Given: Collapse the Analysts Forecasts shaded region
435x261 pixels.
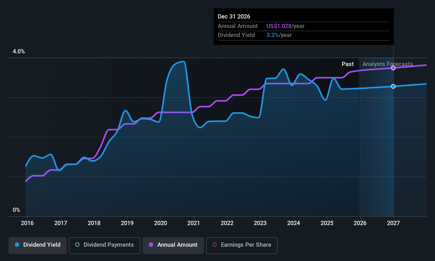Looking at the screenshot, I should [387, 64].
